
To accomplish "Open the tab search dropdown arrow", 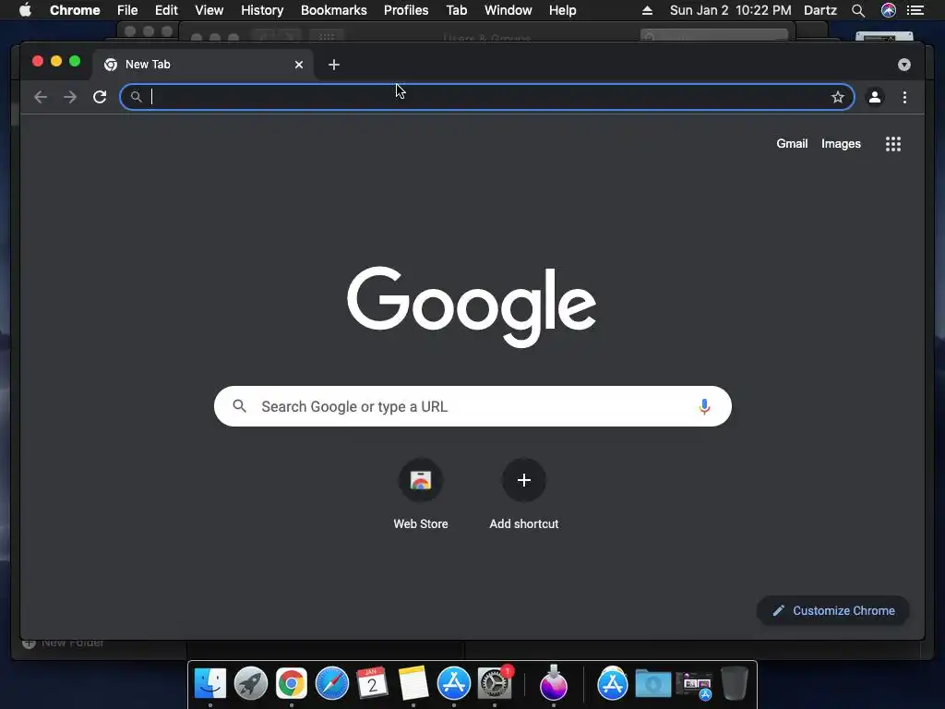I will point(904,65).
